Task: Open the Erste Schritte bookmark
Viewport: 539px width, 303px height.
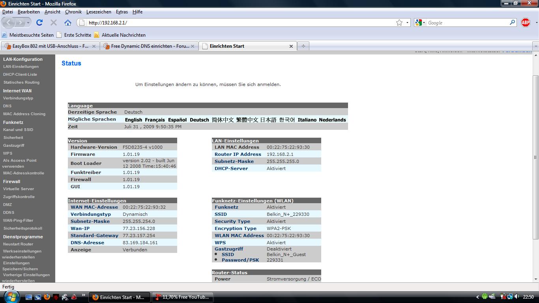Action: (x=74, y=35)
